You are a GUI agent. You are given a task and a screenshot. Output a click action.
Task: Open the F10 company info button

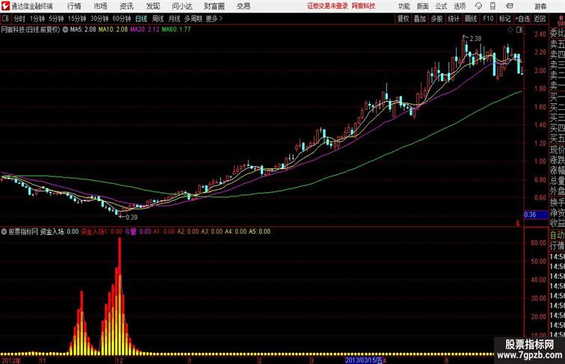point(488,19)
